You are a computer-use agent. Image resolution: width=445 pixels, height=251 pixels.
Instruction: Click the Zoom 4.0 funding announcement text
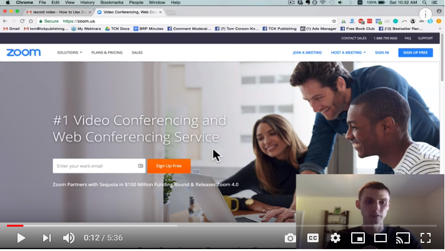(146, 184)
